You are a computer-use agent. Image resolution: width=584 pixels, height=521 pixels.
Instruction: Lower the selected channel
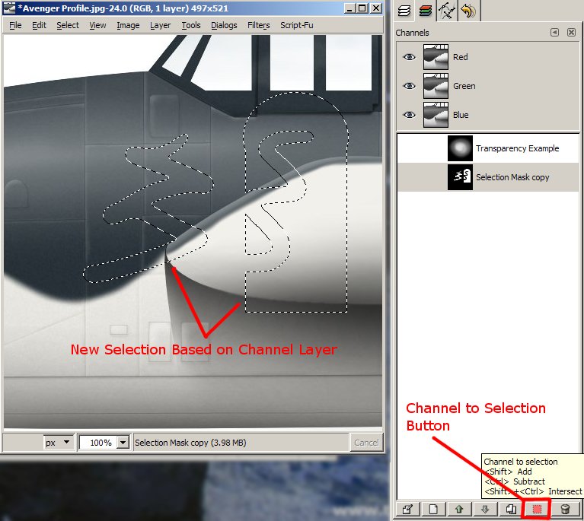(x=485, y=509)
